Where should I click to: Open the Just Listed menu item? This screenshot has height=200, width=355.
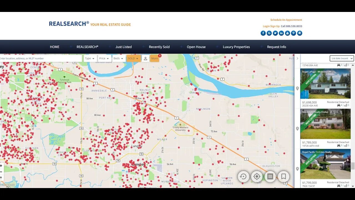124,47
